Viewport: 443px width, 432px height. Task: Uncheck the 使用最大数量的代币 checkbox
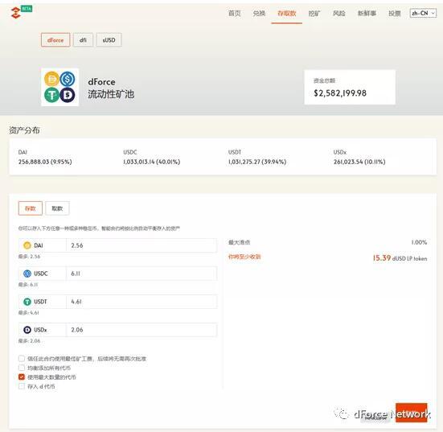click(22, 376)
